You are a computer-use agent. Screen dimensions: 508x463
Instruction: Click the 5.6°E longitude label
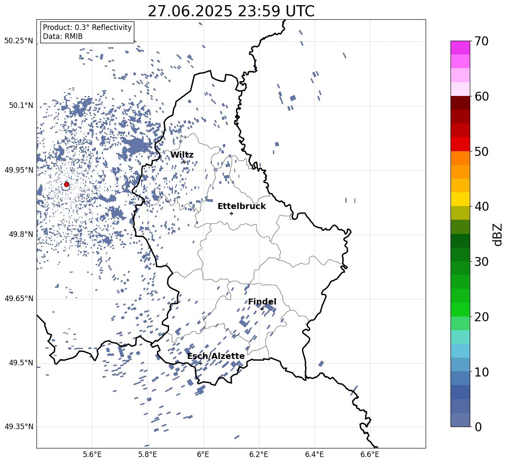pos(92,454)
